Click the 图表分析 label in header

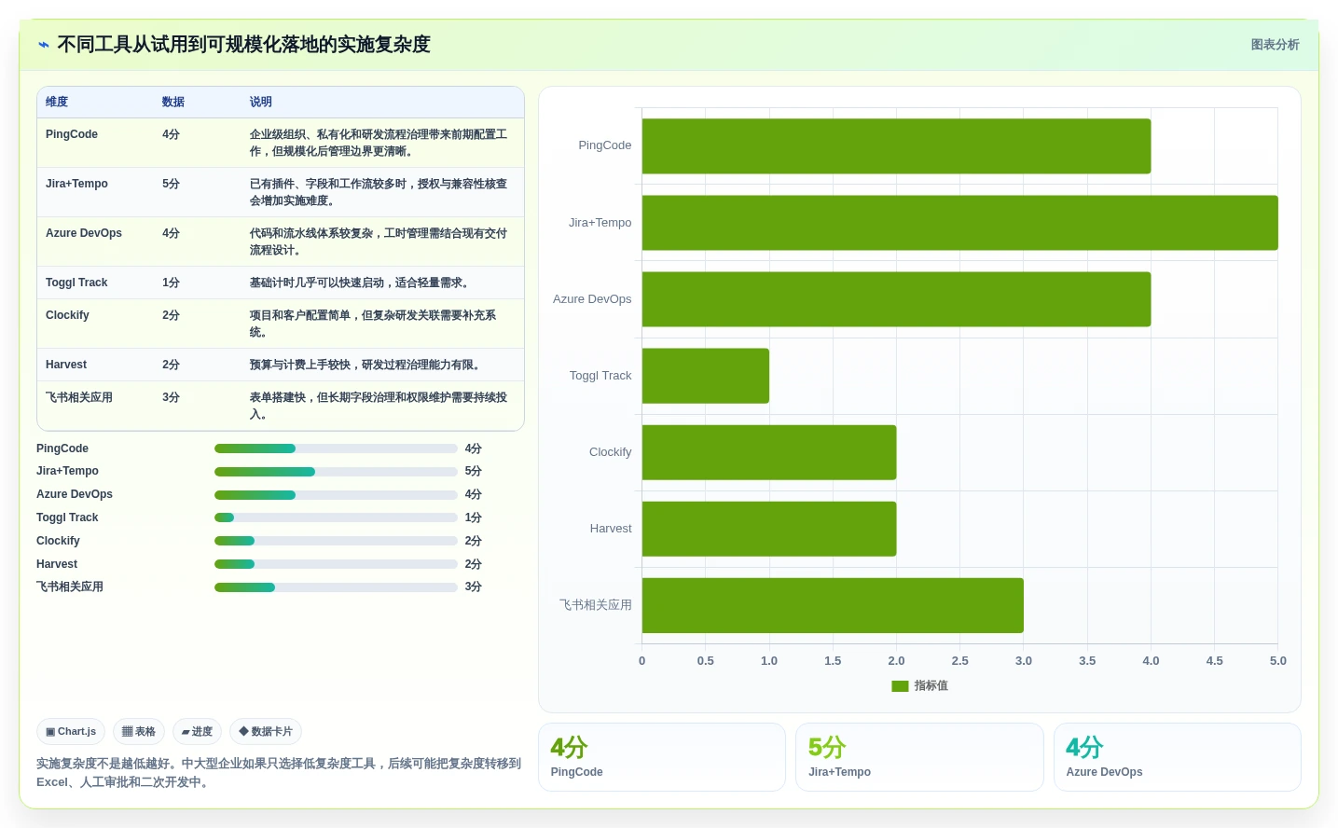[1275, 45]
